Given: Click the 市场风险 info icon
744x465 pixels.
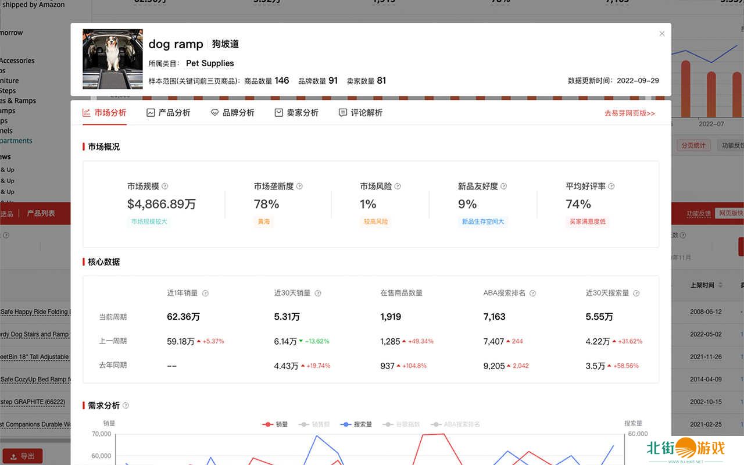Looking at the screenshot, I should coord(398,187).
